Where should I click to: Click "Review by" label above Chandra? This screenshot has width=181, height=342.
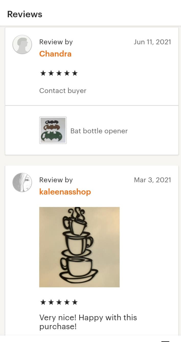point(56,42)
